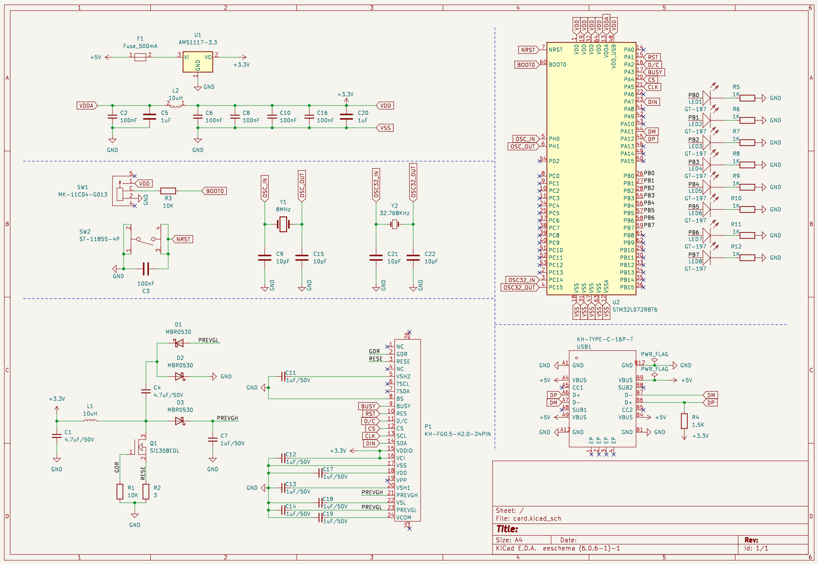
Task: Select the R4 1.5K resistor symbol
Action: pyautogui.click(x=684, y=421)
